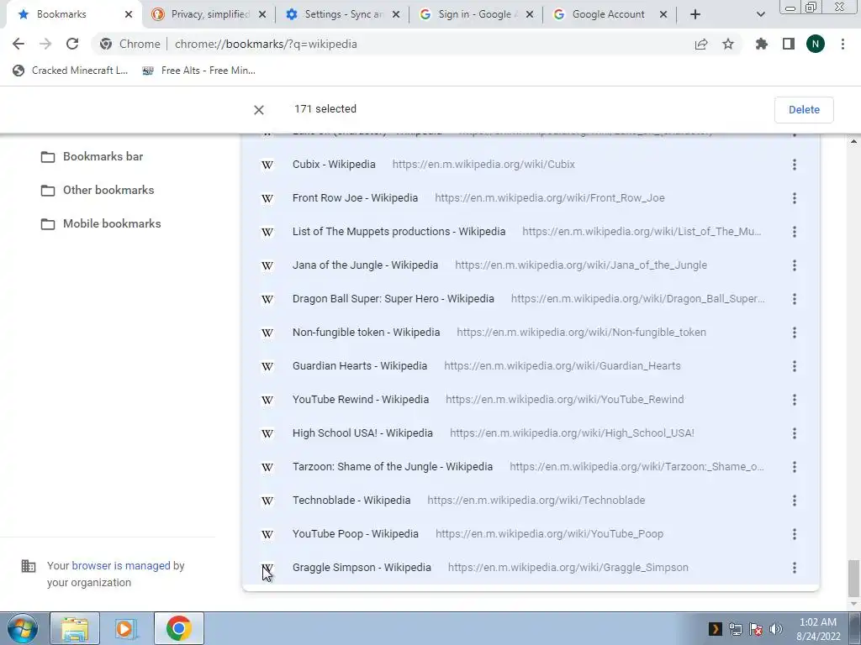Open Chrome's three-dot main menu
Image resolution: width=861 pixels, height=645 pixels.
tap(843, 44)
